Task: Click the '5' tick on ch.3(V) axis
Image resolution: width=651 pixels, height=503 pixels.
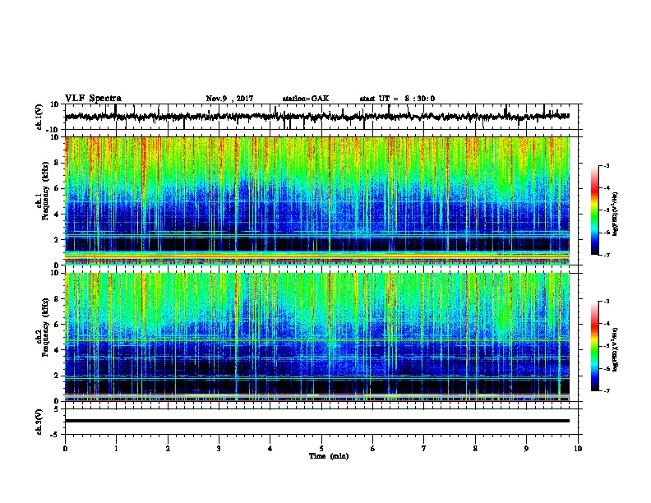Action: (x=57, y=409)
